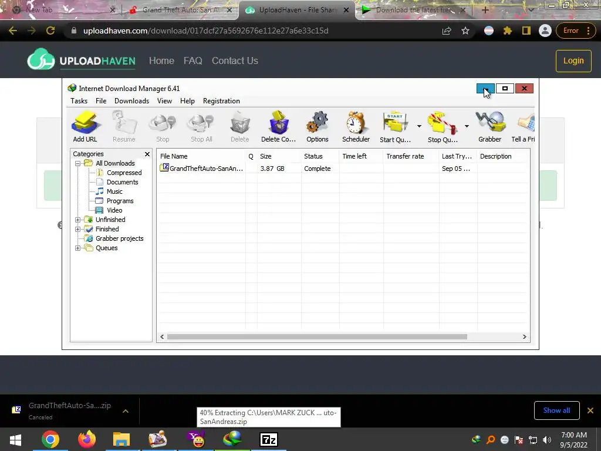
Task: Click Show all downloads button
Action: (556, 410)
